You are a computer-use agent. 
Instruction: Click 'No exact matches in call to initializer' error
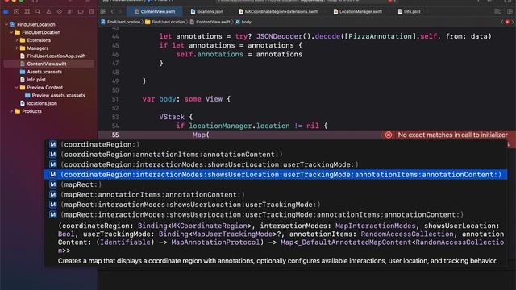[452, 135]
